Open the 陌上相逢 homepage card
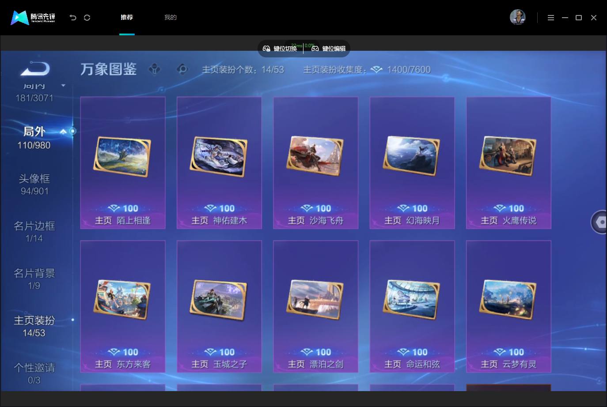The height and width of the screenshot is (407, 607). pyautogui.click(x=123, y=163)
